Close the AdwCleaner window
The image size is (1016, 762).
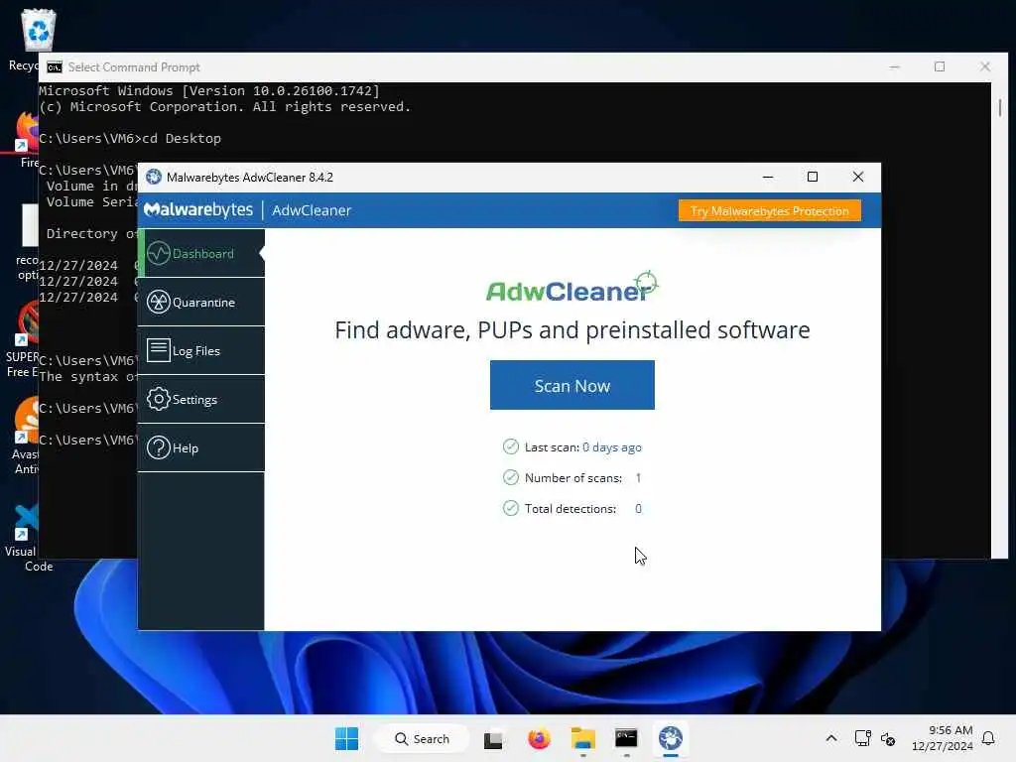tap(858, 177)
